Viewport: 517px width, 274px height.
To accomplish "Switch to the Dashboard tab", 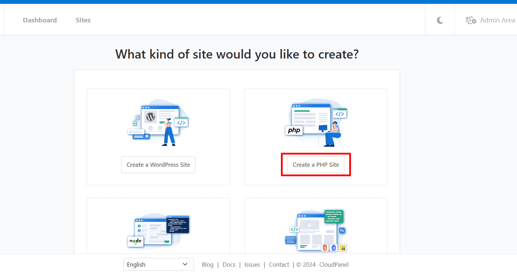I will [40, 20].
